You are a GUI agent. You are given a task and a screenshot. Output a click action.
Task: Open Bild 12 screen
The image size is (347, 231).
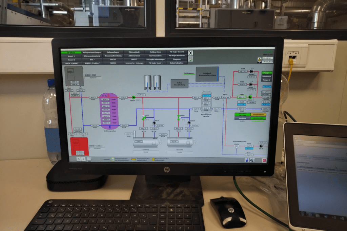pos(113,63)
